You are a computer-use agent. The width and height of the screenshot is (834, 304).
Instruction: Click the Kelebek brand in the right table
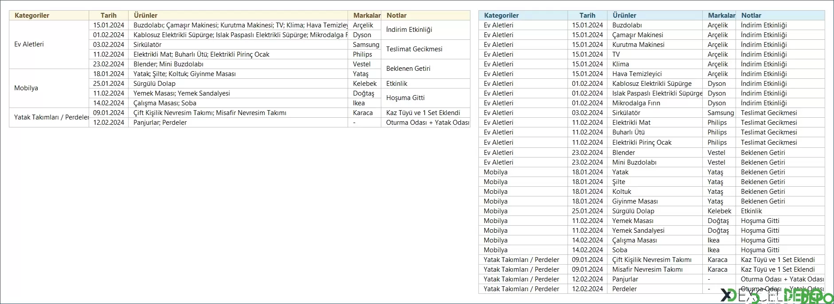pos(719,211)
